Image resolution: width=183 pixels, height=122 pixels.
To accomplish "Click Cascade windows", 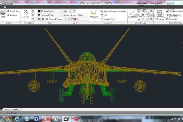I will click(x=172, y=19).
